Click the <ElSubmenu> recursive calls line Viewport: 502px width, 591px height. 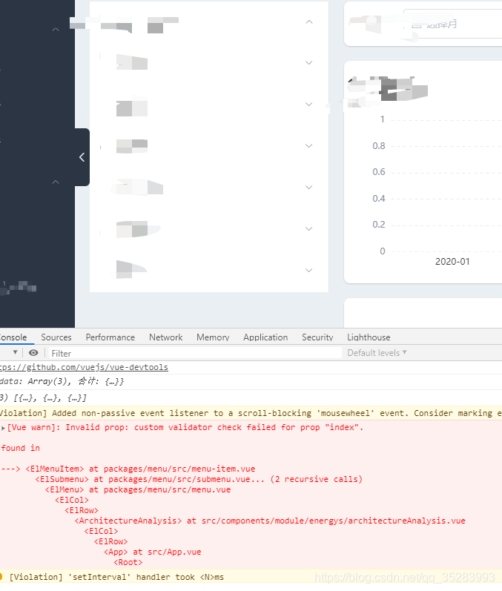(199, 479)
